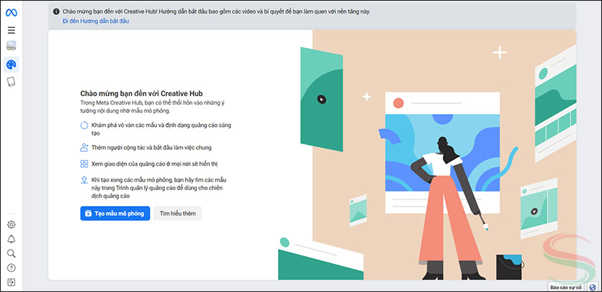Toggle the sidebar panel icon at bottom
This screenshot has height=292, width=602.
[11, 283]
